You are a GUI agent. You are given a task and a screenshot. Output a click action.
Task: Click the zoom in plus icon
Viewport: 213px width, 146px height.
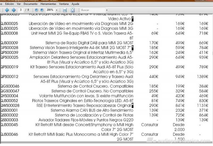pyautogui.click(x=42, y=10)
